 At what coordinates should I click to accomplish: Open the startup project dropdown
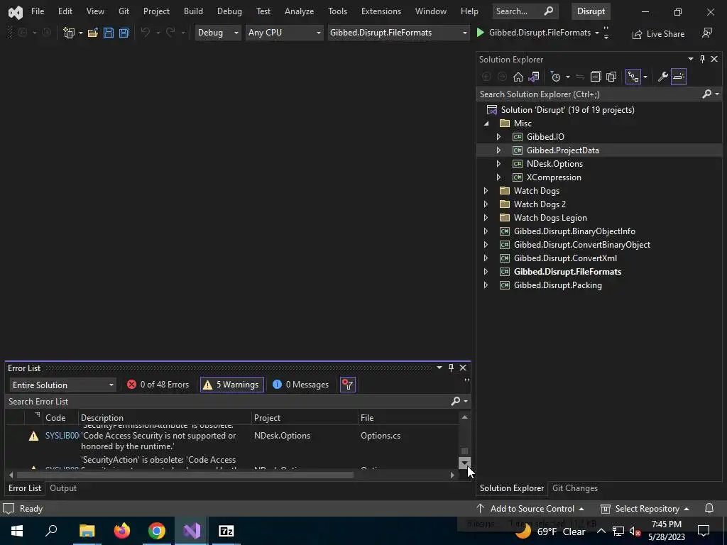click(x=398, y=33)
